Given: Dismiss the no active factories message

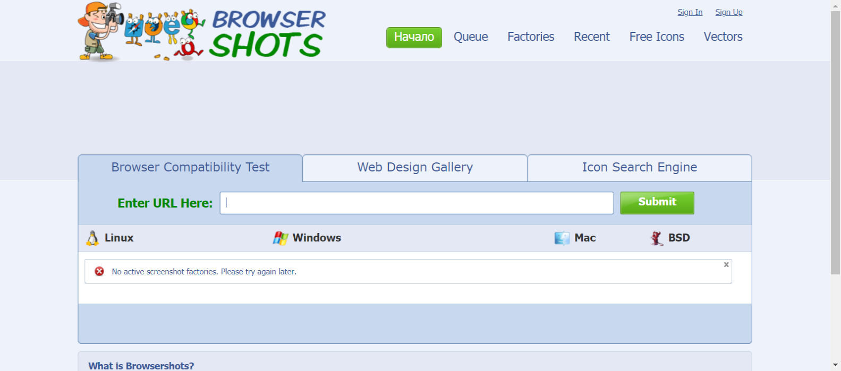Looking at the screenshot, I should [x=726, y=265].
